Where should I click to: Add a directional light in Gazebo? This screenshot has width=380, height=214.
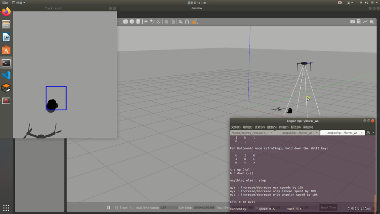coord(159,22)
